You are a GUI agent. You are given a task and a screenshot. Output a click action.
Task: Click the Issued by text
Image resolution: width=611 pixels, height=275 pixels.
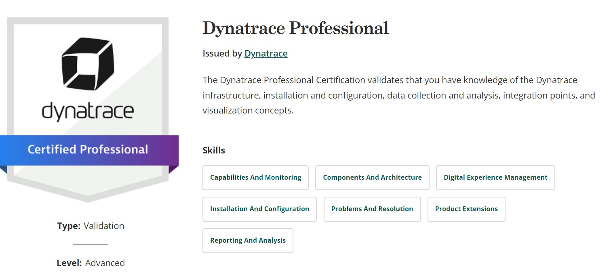[222, 54]
